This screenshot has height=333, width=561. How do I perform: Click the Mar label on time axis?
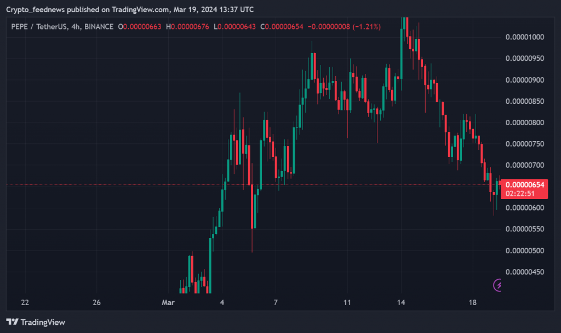(x=168, y=302)
